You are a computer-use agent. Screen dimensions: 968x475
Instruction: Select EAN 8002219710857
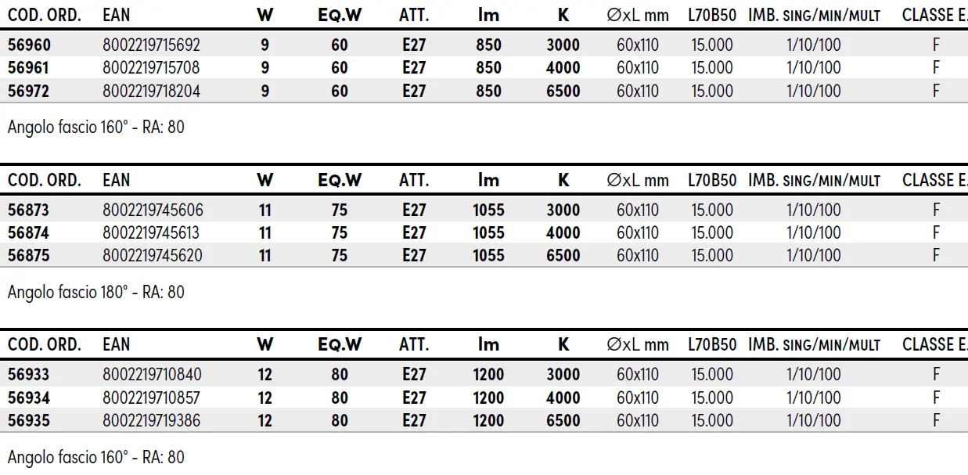click(x=151, y=398)
